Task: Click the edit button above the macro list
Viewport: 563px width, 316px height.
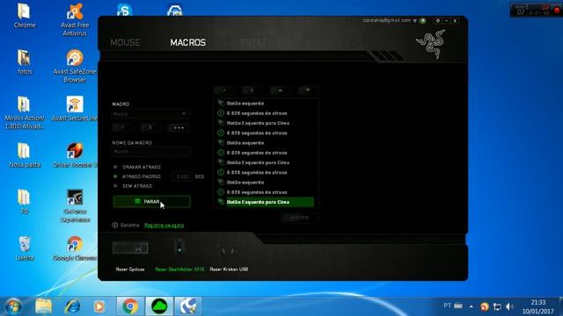Action: (x=223, y=90)
